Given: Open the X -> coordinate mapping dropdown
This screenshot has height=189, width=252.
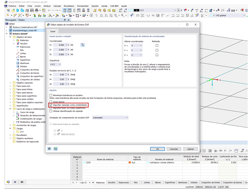Looking at the screenshot, I should click(137, 46).
